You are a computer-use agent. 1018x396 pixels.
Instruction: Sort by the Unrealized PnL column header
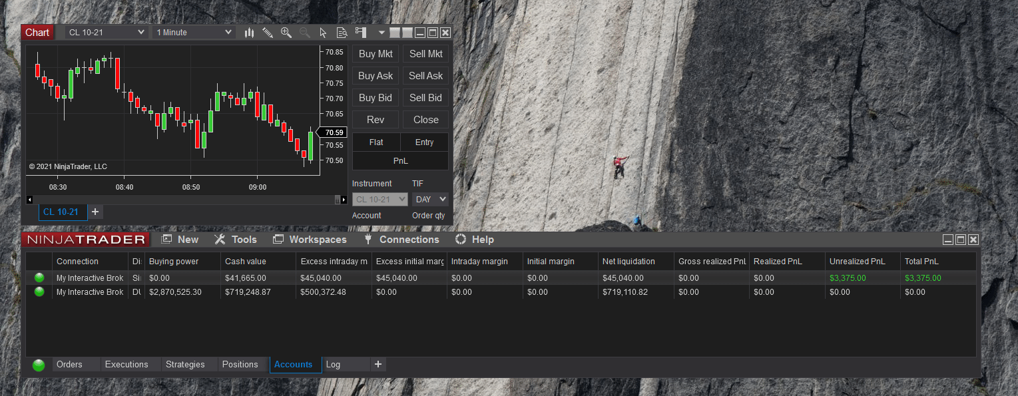click(863, 262)
